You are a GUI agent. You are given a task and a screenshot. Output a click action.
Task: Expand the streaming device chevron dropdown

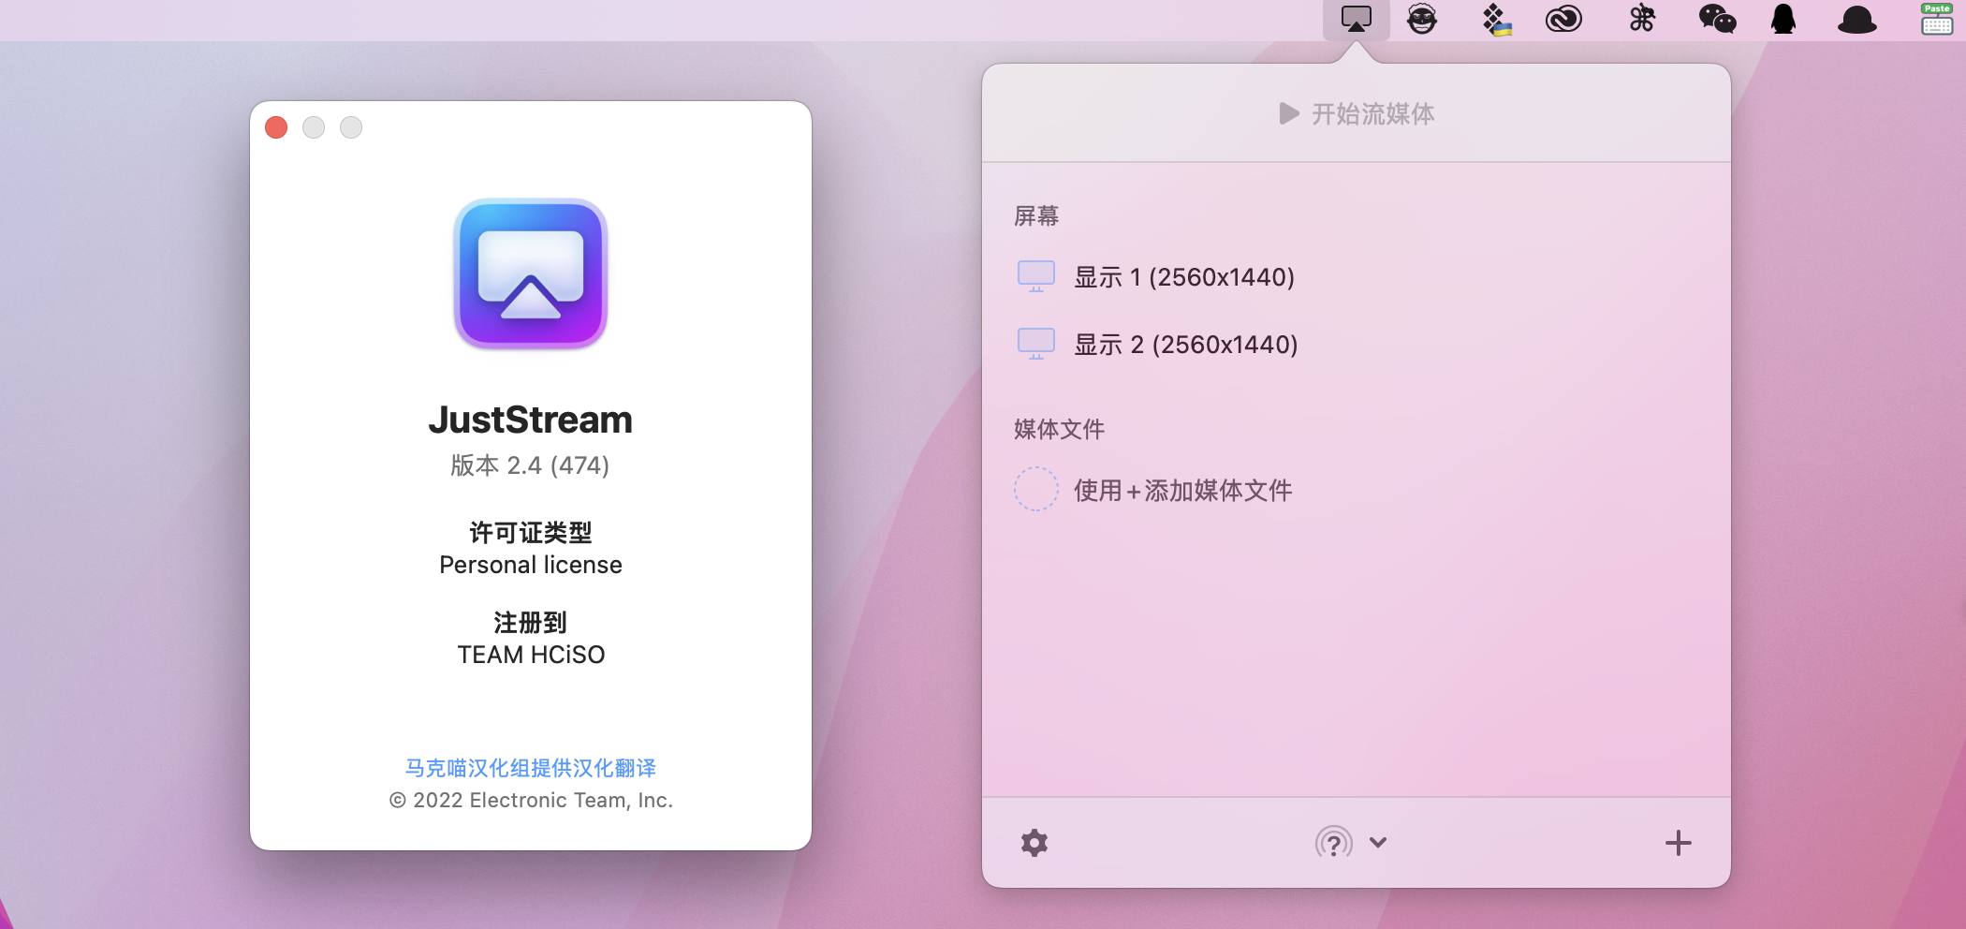(1378, 842)
